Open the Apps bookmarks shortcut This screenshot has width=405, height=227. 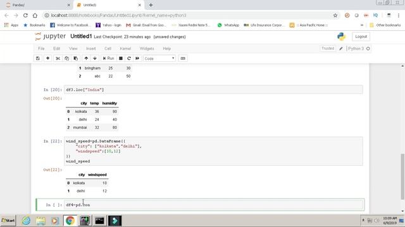11,25
